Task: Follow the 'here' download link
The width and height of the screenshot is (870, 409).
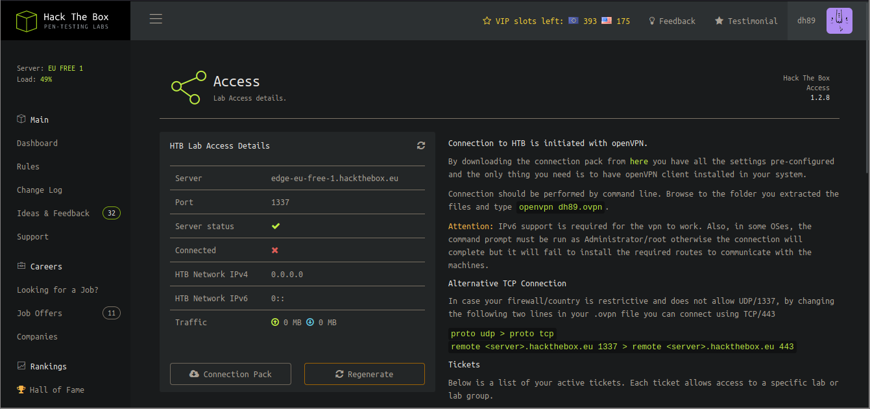Action: 639,162
